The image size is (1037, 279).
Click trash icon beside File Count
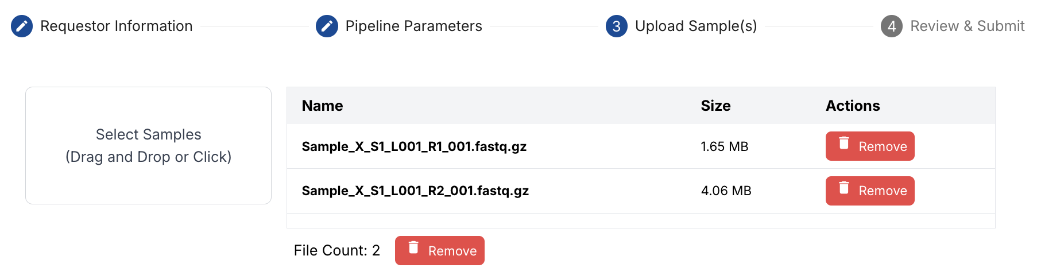coord(413,247)
